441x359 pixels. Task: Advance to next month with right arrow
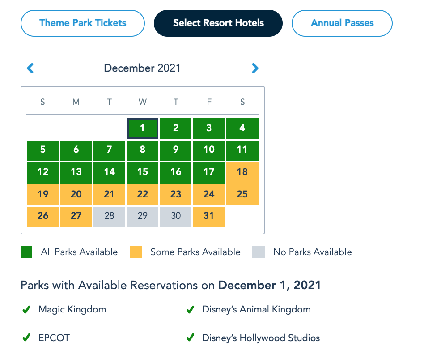255,68
